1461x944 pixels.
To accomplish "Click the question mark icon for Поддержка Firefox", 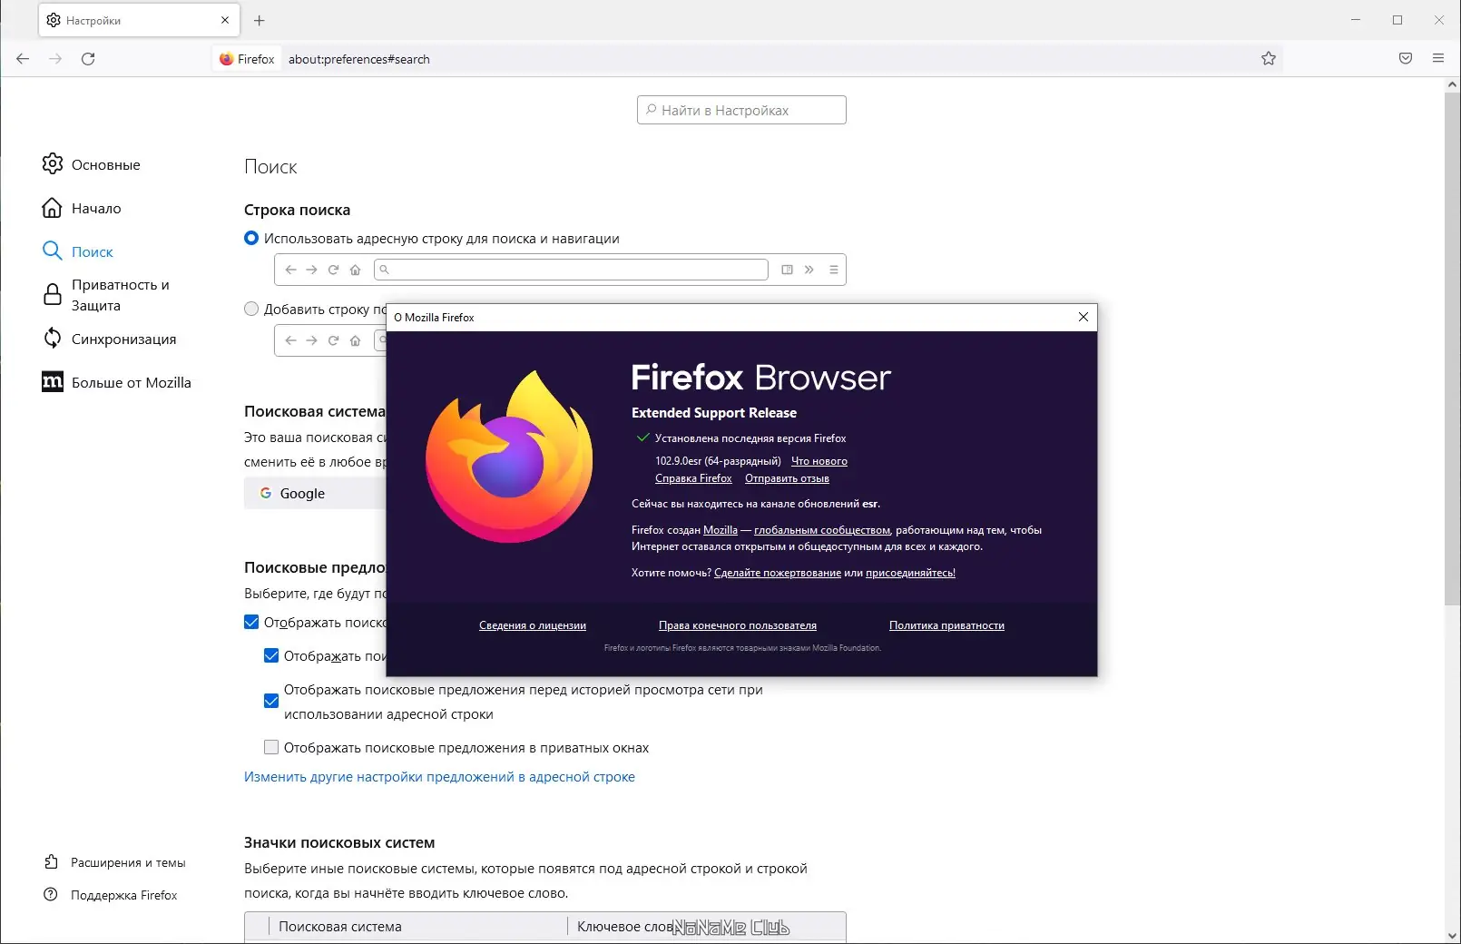I will (x=51, y=895).
